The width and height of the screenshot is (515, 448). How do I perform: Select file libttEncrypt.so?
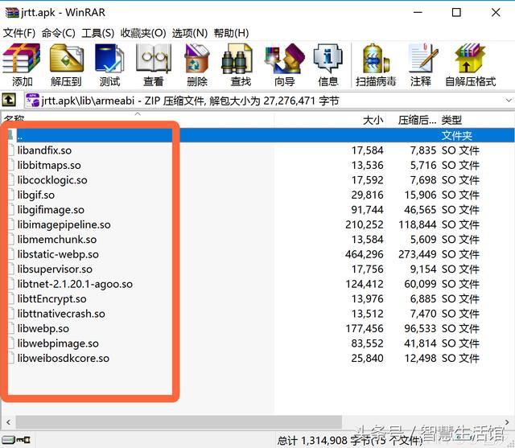click(51, 298)
